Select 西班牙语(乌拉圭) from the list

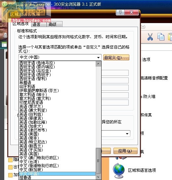[57, 71]
